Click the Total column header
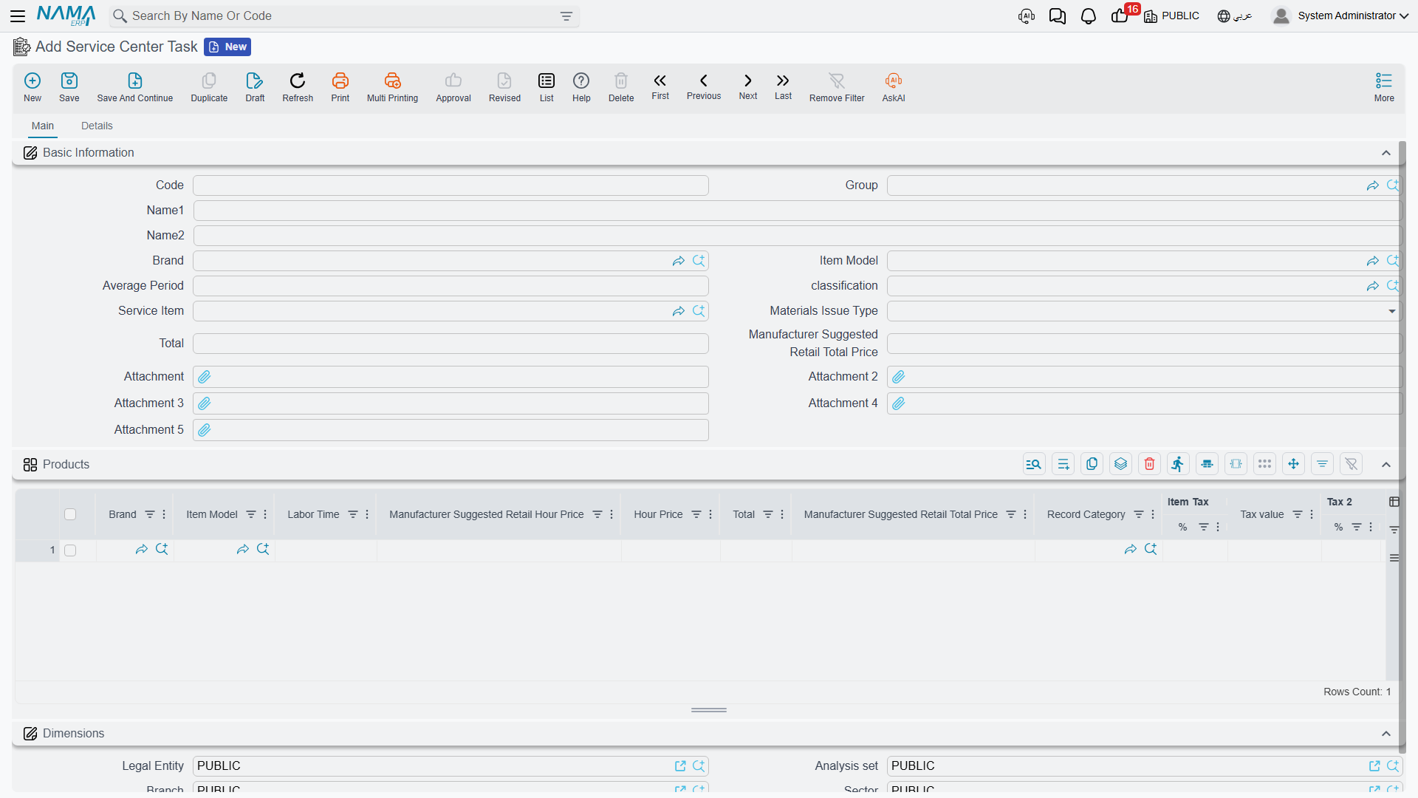 (744, 514)
